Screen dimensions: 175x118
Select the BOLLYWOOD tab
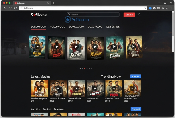tap(38, 27)
